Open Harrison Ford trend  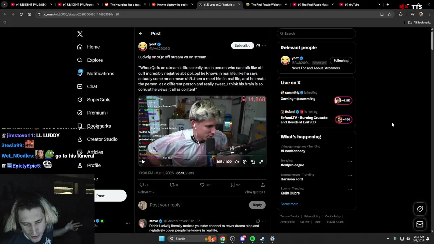click(292, 179)
